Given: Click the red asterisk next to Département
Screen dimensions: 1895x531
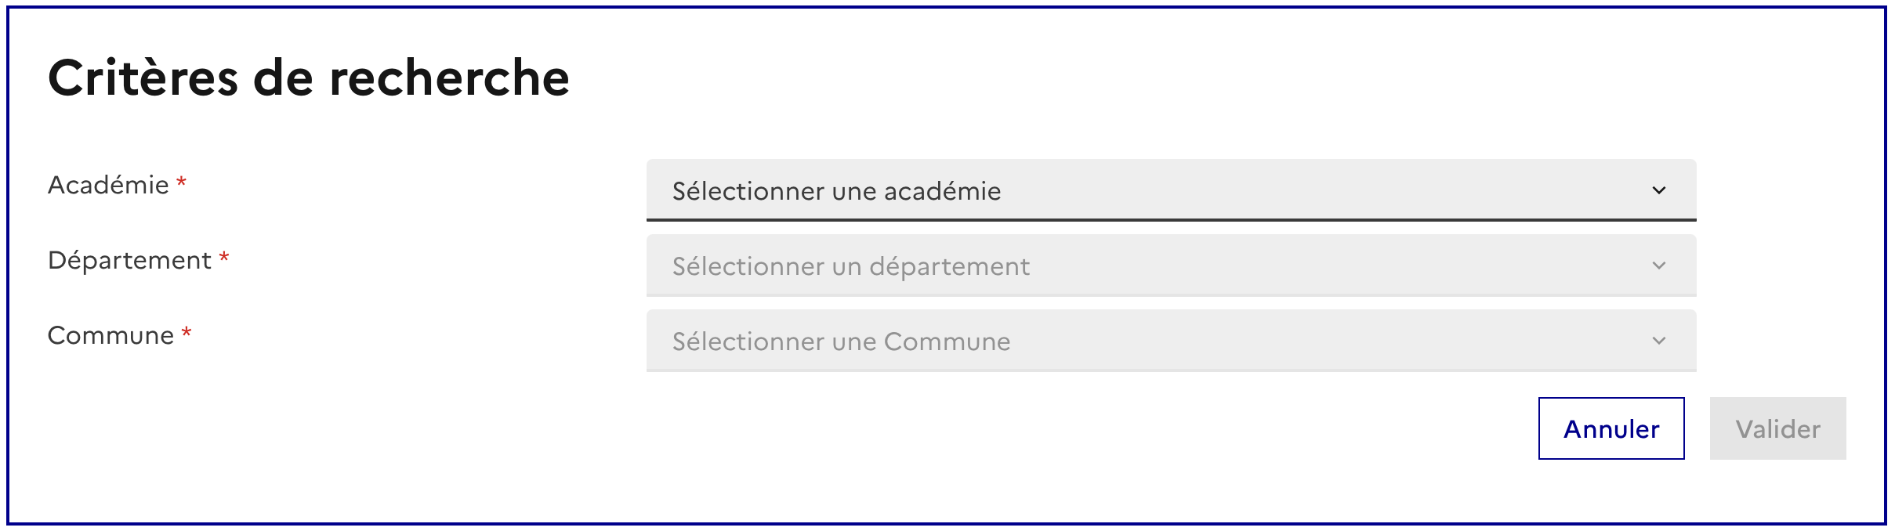Looking at the screenshot, I should tap(223, 258).
